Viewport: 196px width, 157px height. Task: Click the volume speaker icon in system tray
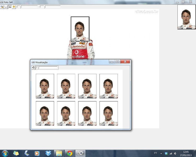[x=175, y=153]
